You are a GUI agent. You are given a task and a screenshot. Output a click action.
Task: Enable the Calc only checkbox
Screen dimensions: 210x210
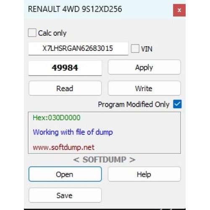(x=32, y=33)
